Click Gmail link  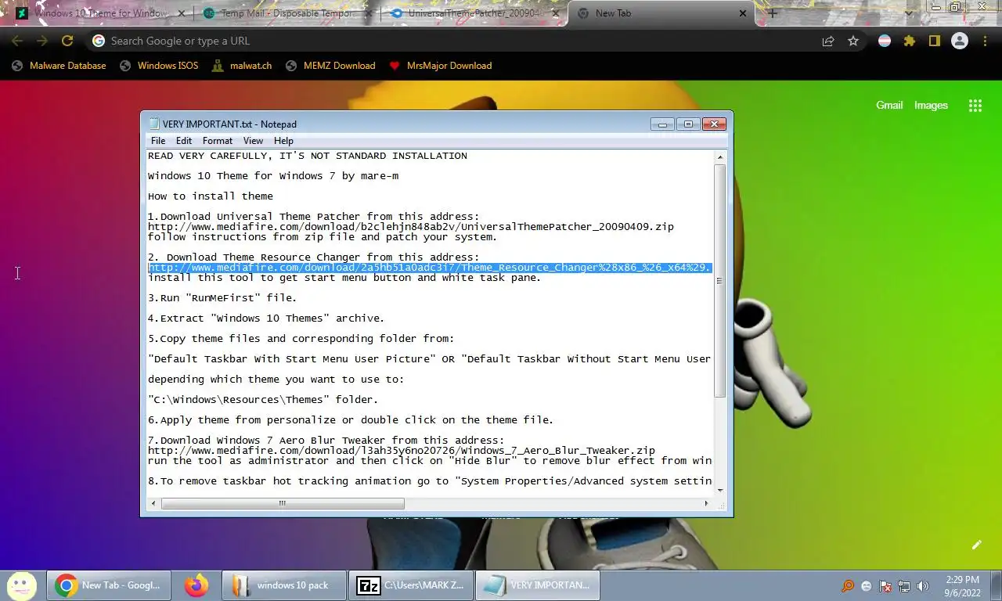[889, 106]
